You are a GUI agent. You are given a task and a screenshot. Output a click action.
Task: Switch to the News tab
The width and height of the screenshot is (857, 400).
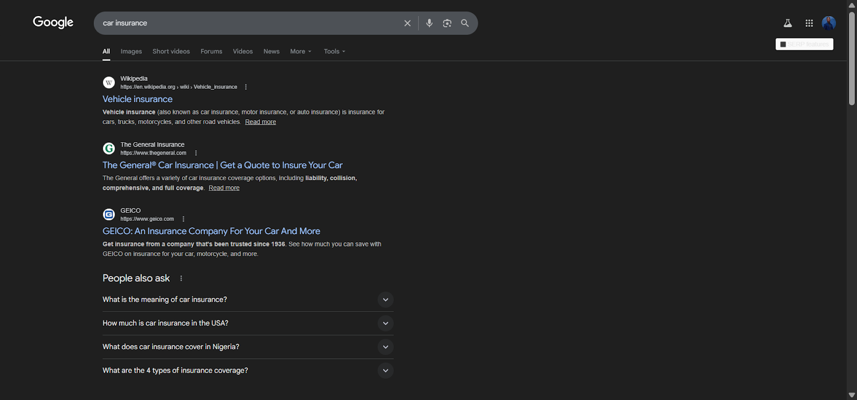[272, 51]
